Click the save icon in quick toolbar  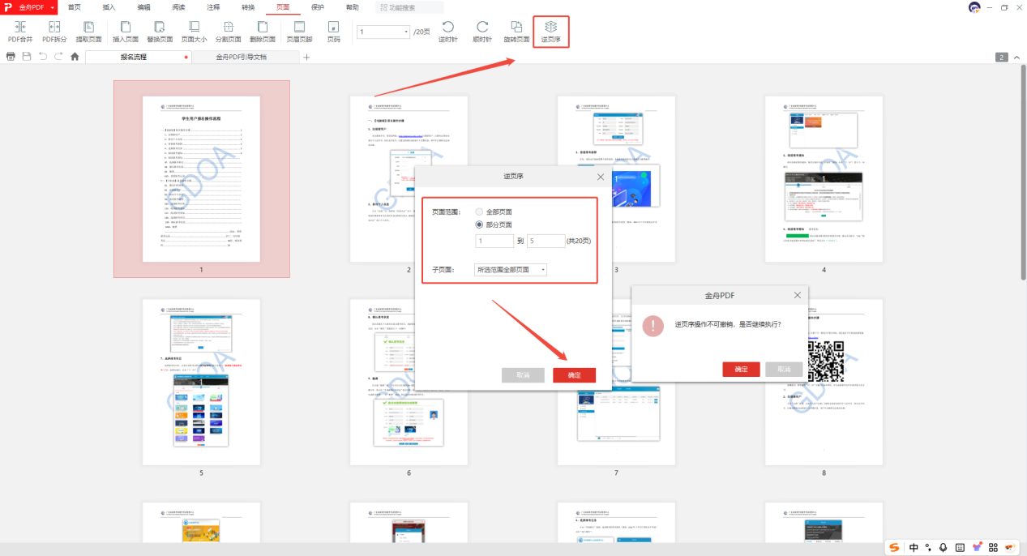(27, 57)
